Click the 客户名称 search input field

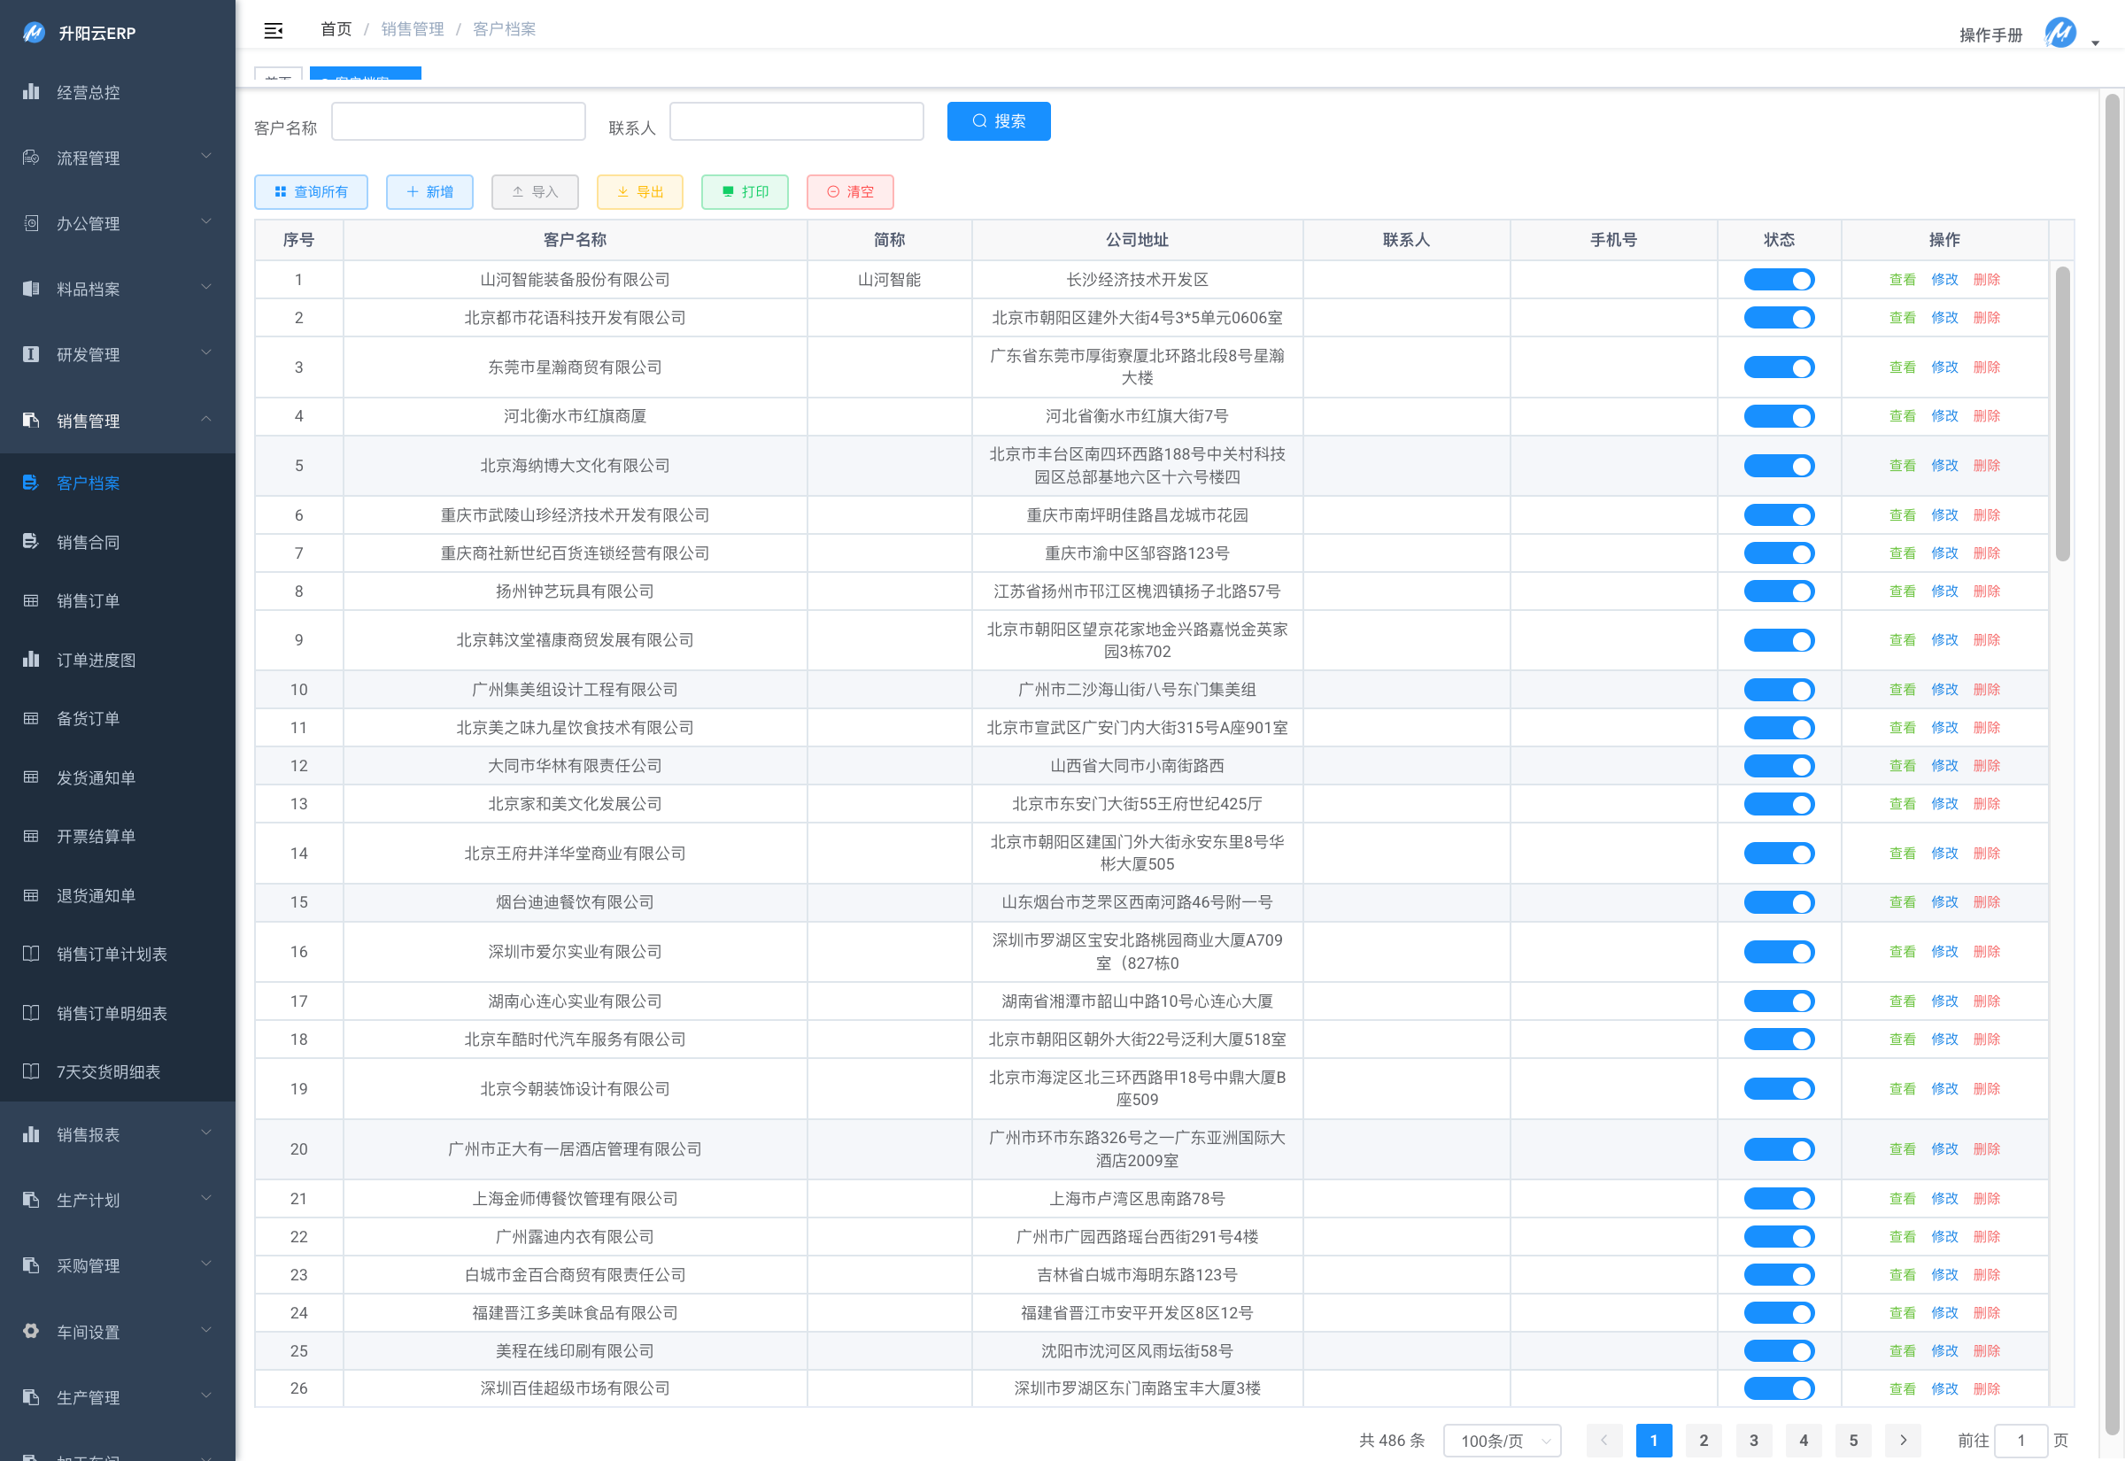[x=458, y=120]
